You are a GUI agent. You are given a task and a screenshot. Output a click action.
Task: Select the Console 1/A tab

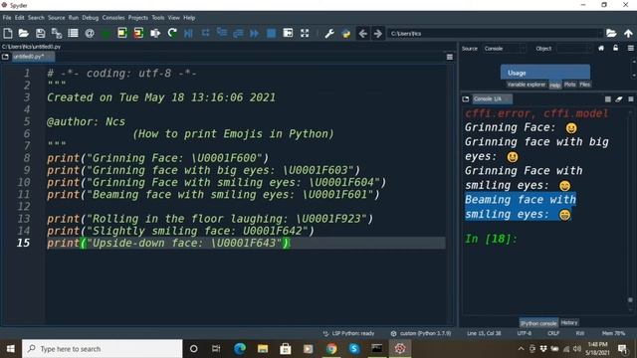click(492, 99)
